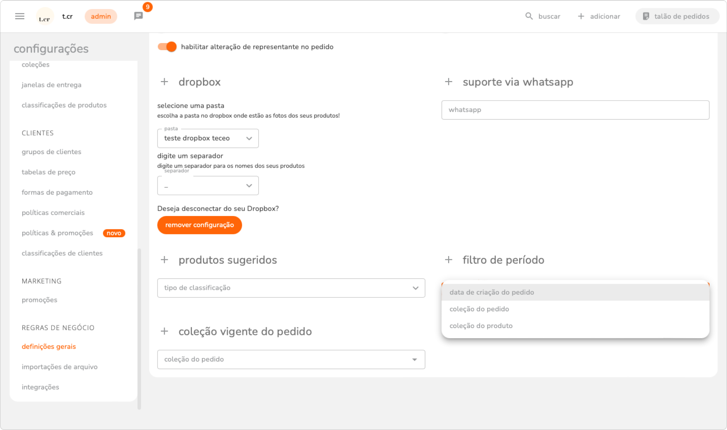The height and width of the screenshot is (430, 727).
Task: Click the plus icon beside dropbox heading
Action: click(x=164, y=82)
